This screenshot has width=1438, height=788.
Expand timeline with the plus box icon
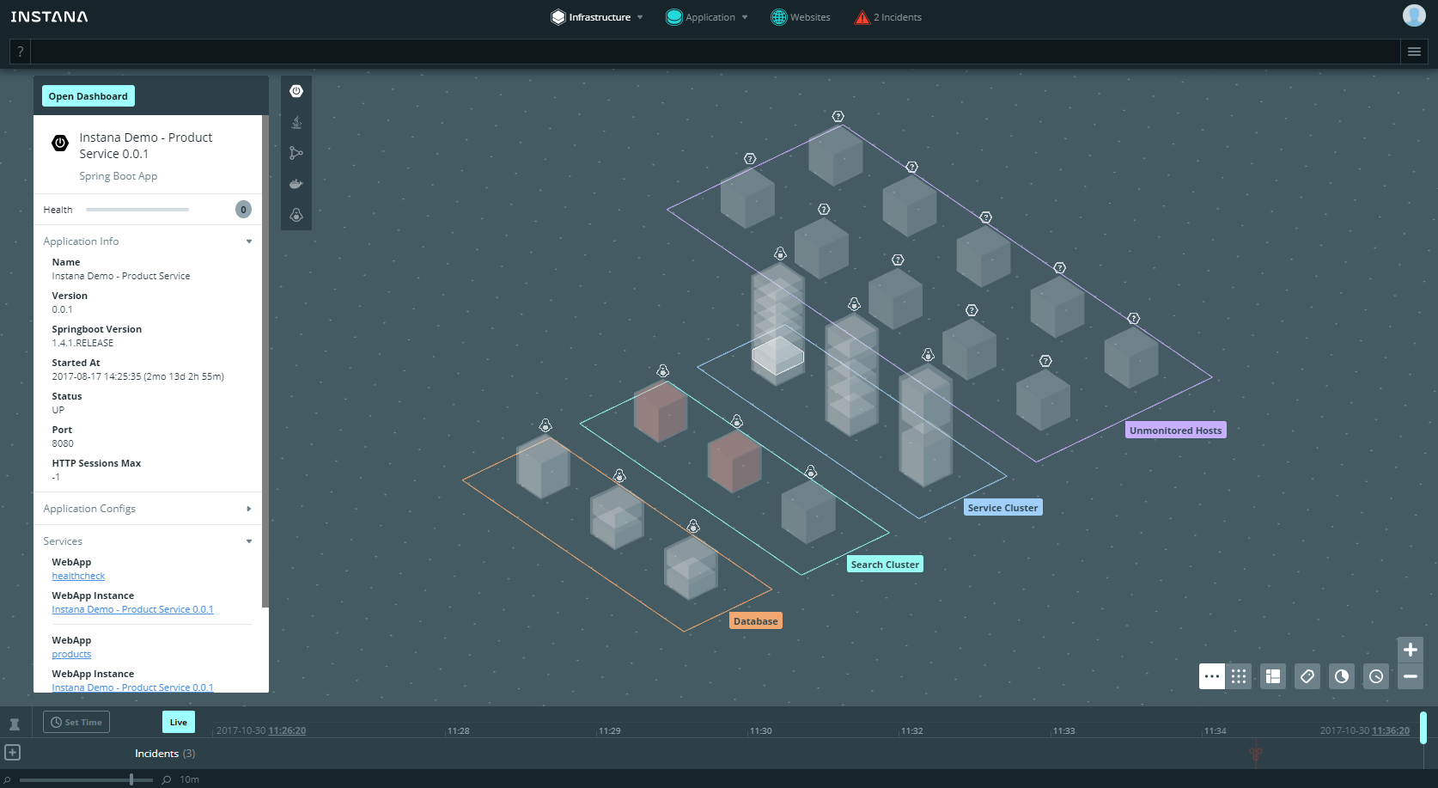12,753
